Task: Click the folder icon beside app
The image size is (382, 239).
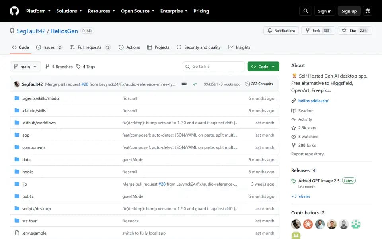Action: point(17,135)
